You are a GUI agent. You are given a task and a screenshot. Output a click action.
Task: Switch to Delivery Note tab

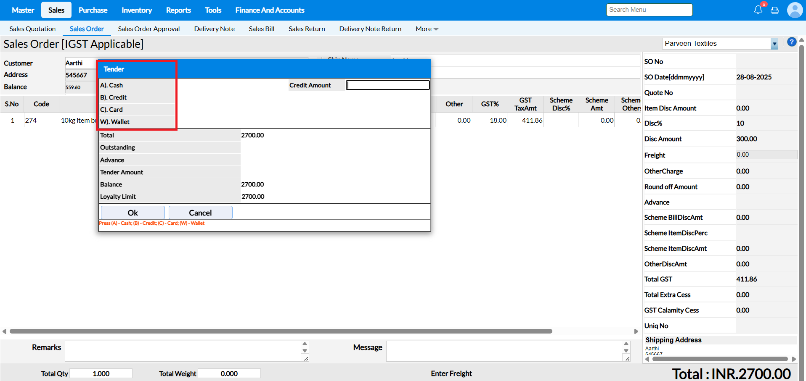coord(214,29)
